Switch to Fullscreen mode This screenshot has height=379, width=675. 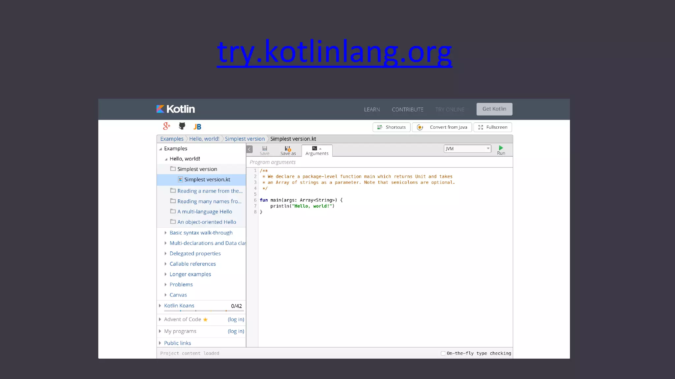(x=492, y=127)
